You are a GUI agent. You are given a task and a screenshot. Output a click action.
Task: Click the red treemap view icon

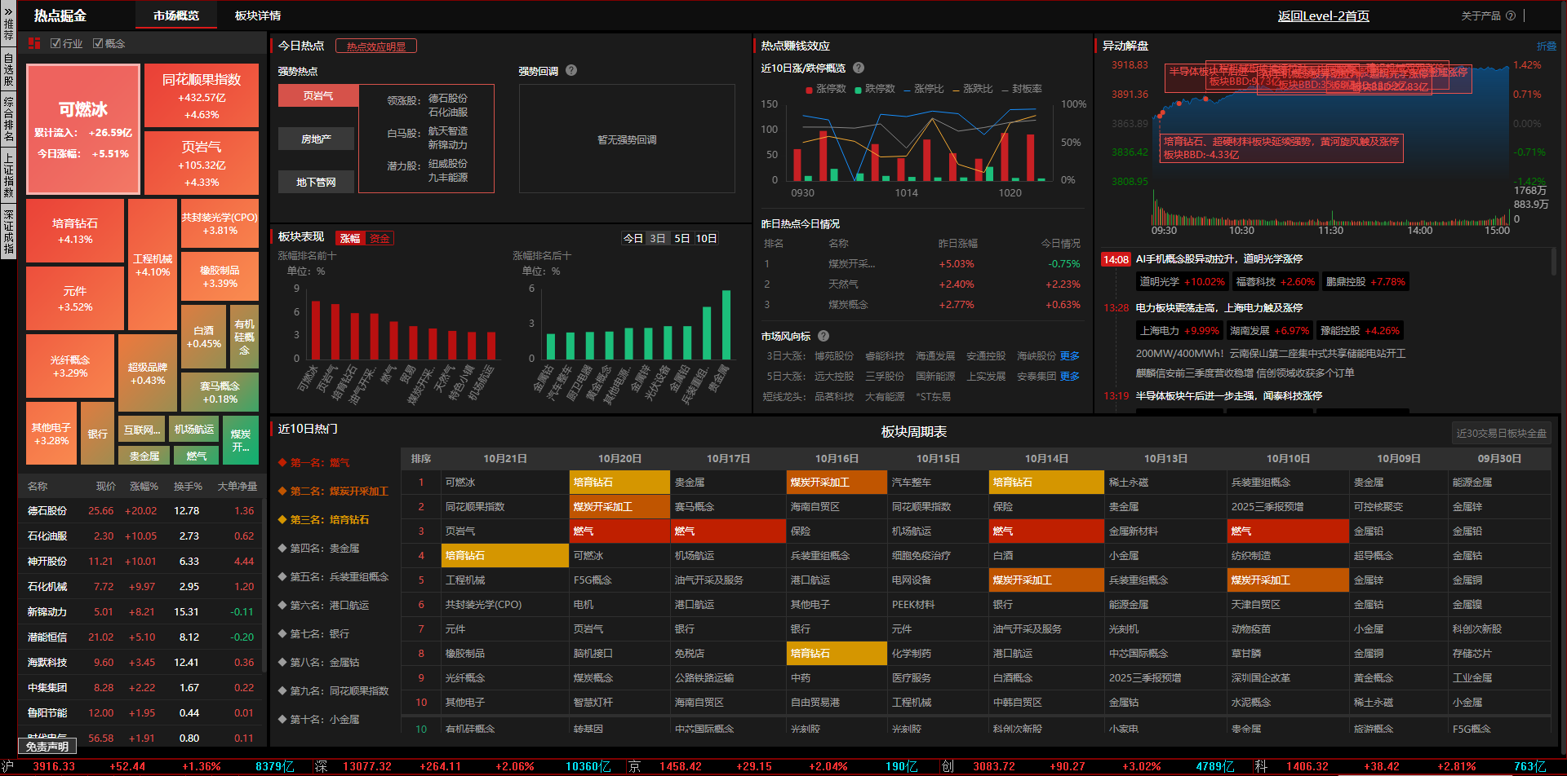tap(34, 43)
